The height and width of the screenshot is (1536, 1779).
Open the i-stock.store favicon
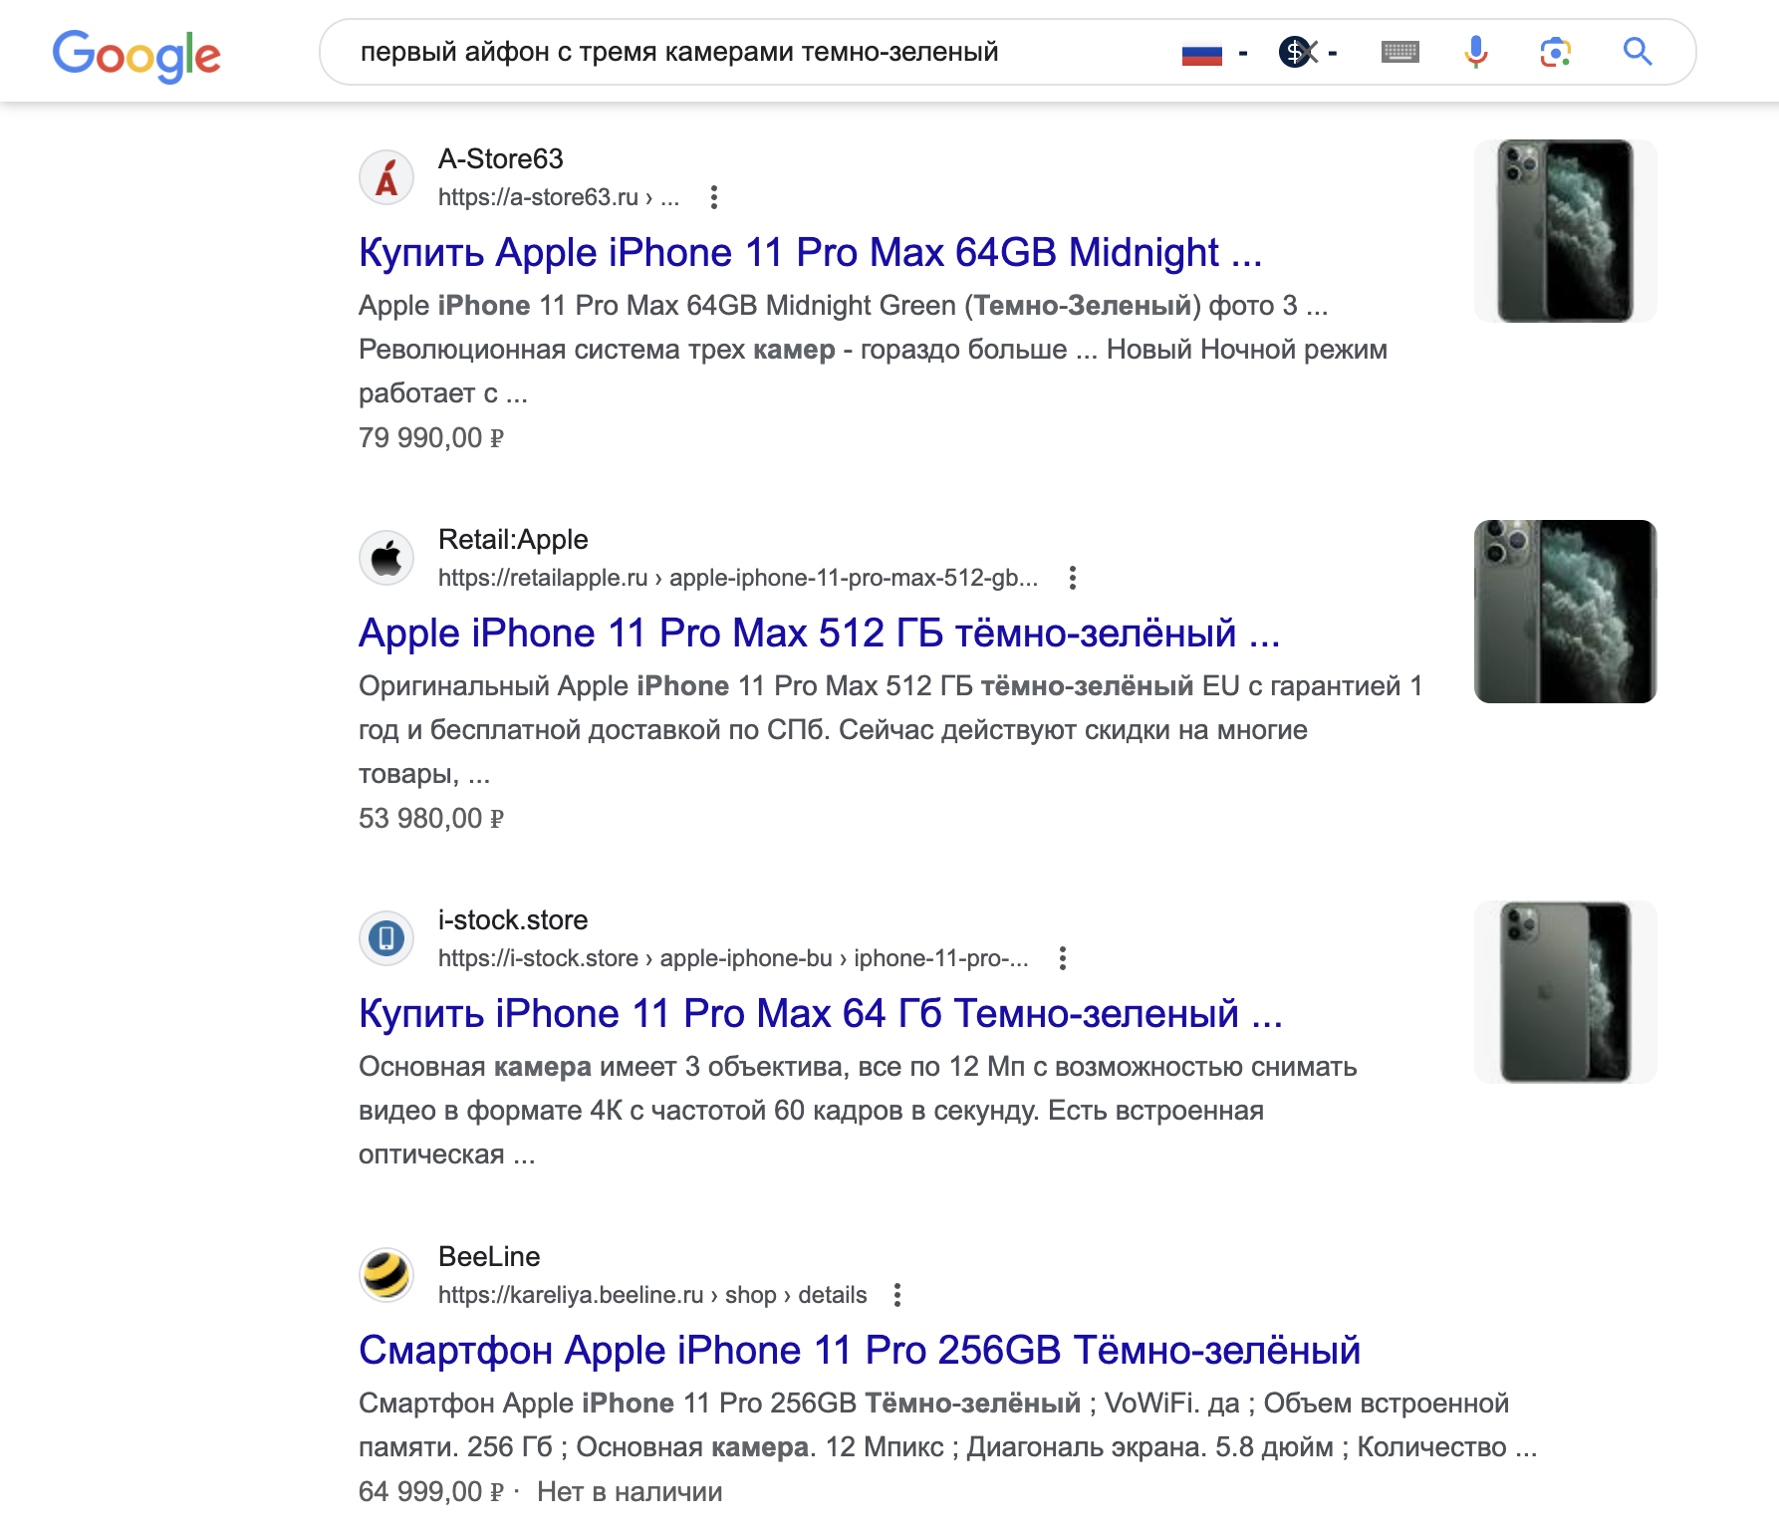[x=386, y=938]
